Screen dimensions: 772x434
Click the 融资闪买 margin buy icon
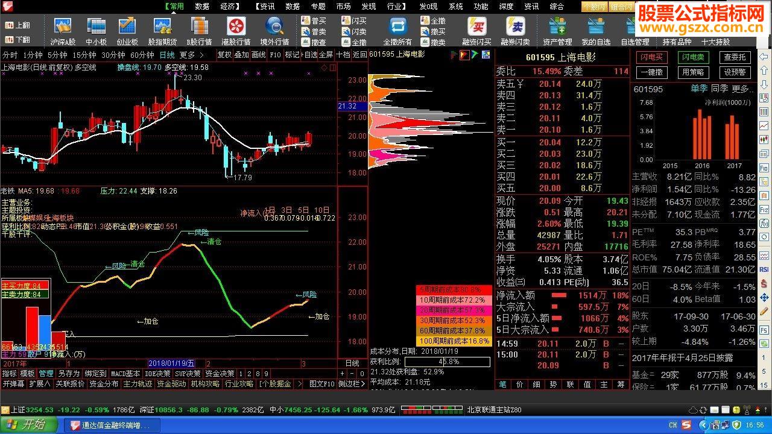[477, 31]
